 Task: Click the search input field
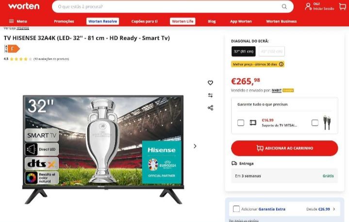(x=169, y=6)
